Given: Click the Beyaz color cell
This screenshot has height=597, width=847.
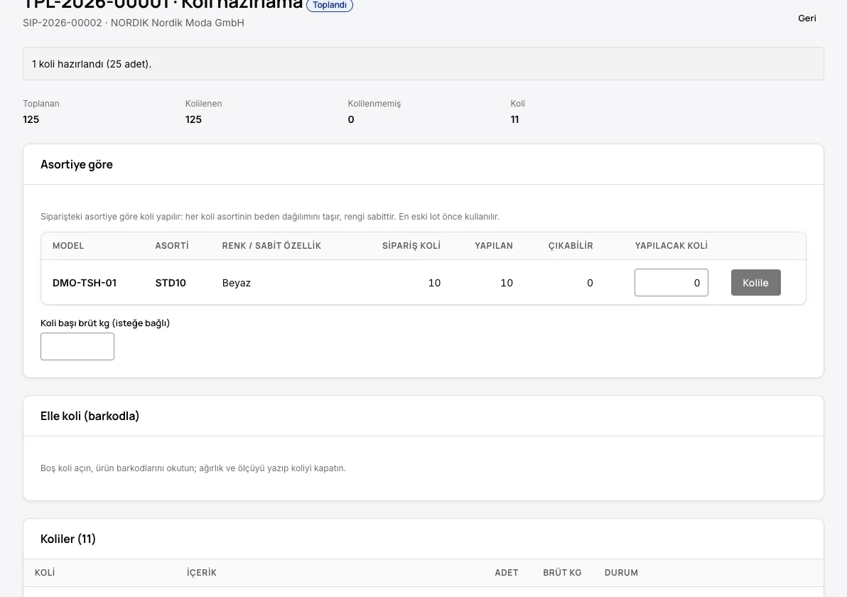Looking at the screenshot, I should point(237,283).
